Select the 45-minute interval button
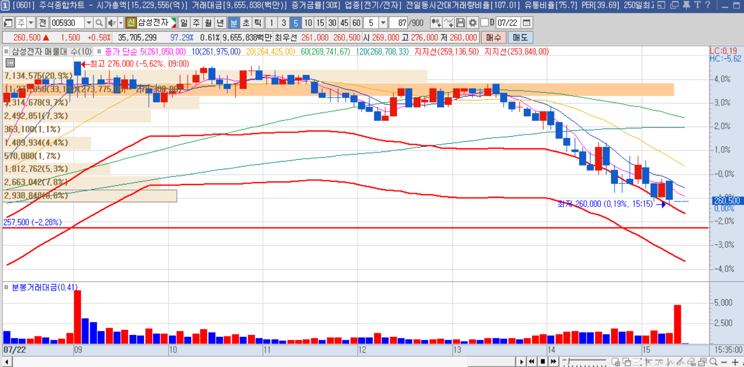744x367 pixels. pyautogui.click(x=344, y=23)
